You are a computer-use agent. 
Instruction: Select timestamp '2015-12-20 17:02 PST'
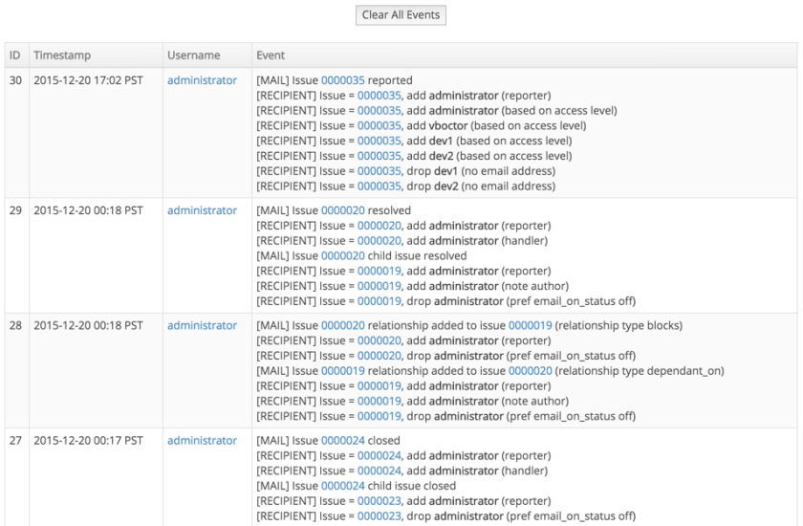tap(88, 80)
